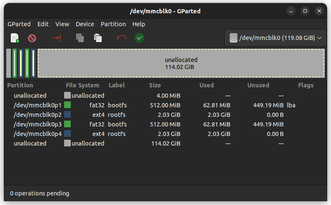Image resolution: width=331 pixels, height=205 pixels.
Task: Click the Undo last operation icon
Action: pyautogui.click(x=122, y=38)
